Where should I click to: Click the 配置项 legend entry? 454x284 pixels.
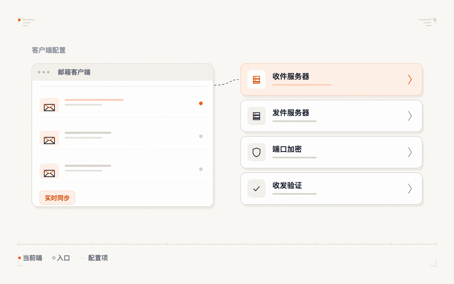point(94,258)
